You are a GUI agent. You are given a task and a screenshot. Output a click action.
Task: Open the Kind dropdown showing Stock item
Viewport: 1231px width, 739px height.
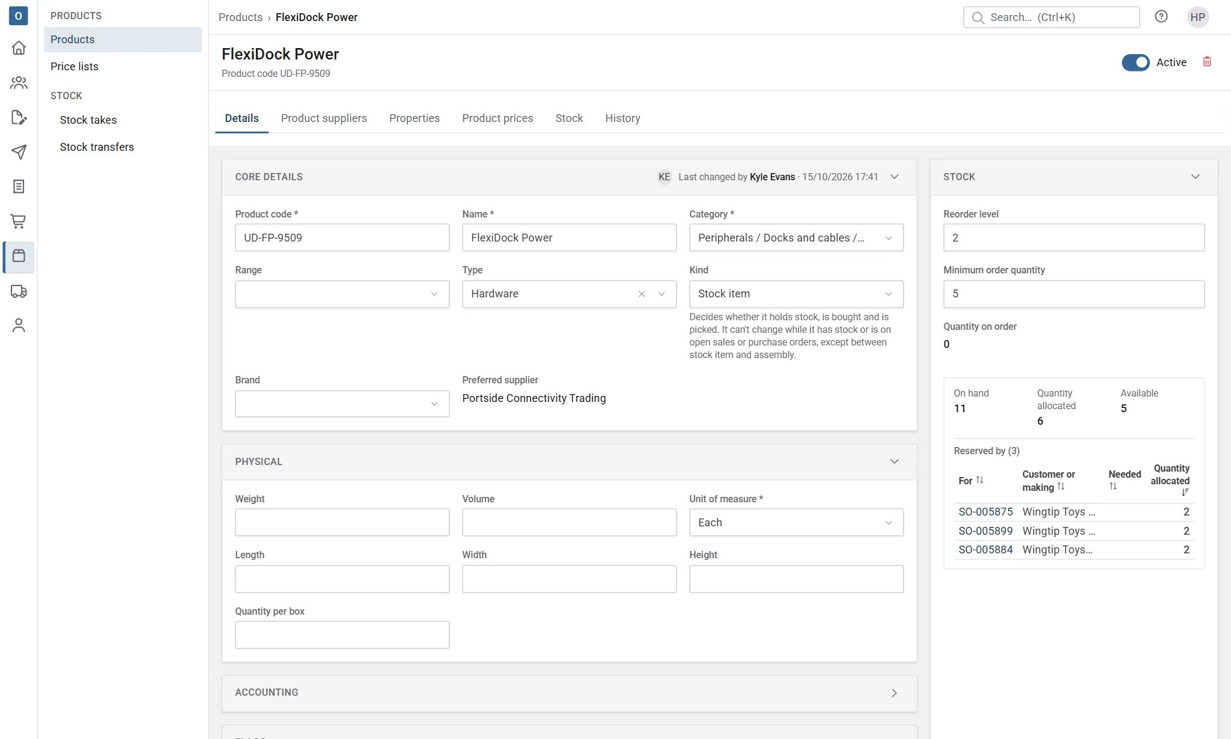[x=796, y=294]
